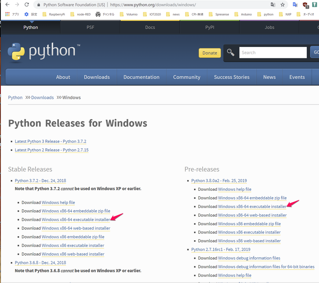Open the チャンネル bookmark
This screenshot has height=283, width=319.
tap(105, 14)
